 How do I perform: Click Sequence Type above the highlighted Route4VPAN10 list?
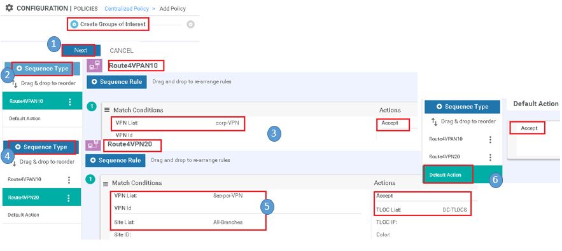click(42, 69)
